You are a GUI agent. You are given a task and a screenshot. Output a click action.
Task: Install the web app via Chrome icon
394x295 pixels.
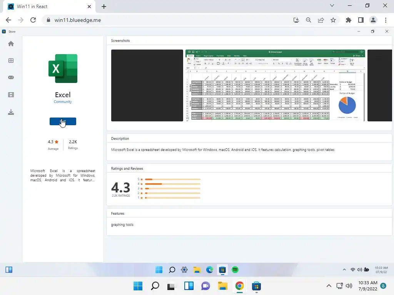[296, 20]
